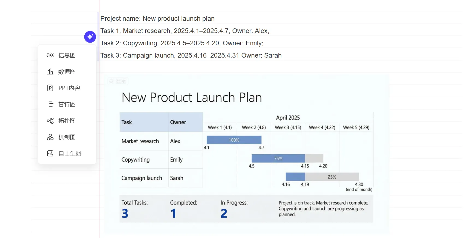This screenshot has width=469, height=238.
Task: Open the PPT内容 menu option
Action: (69, 88)
